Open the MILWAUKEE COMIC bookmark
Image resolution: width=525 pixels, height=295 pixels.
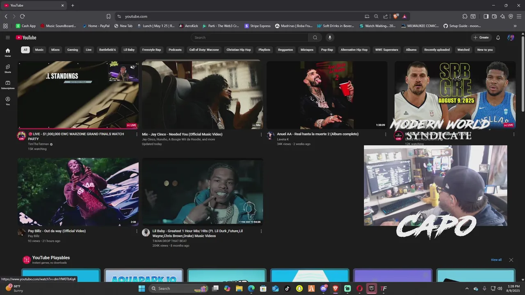(x=420, y=26)
